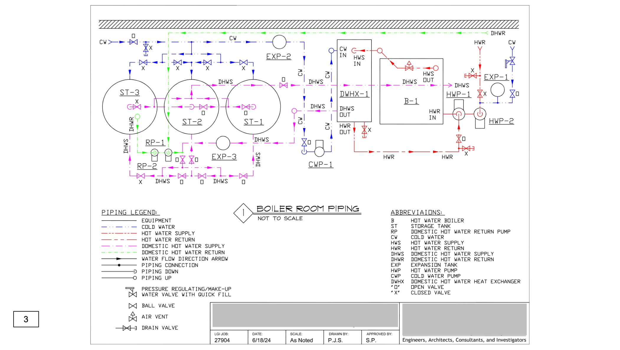Click the HWP-1 hot water pump symbol
The width and height of the screenshot is (620, 350).
click(x=459, y=114)
